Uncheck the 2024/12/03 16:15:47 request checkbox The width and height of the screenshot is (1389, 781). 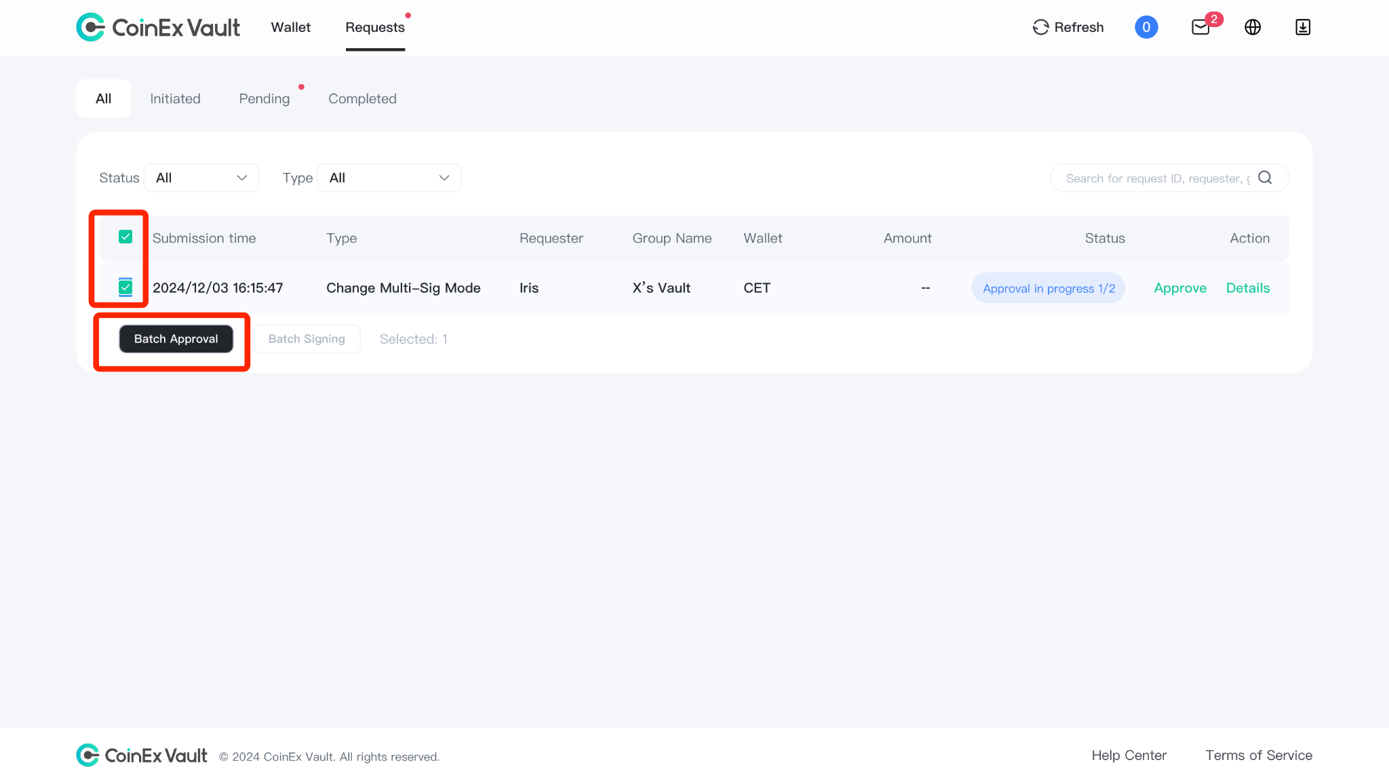tap(125, 287)
